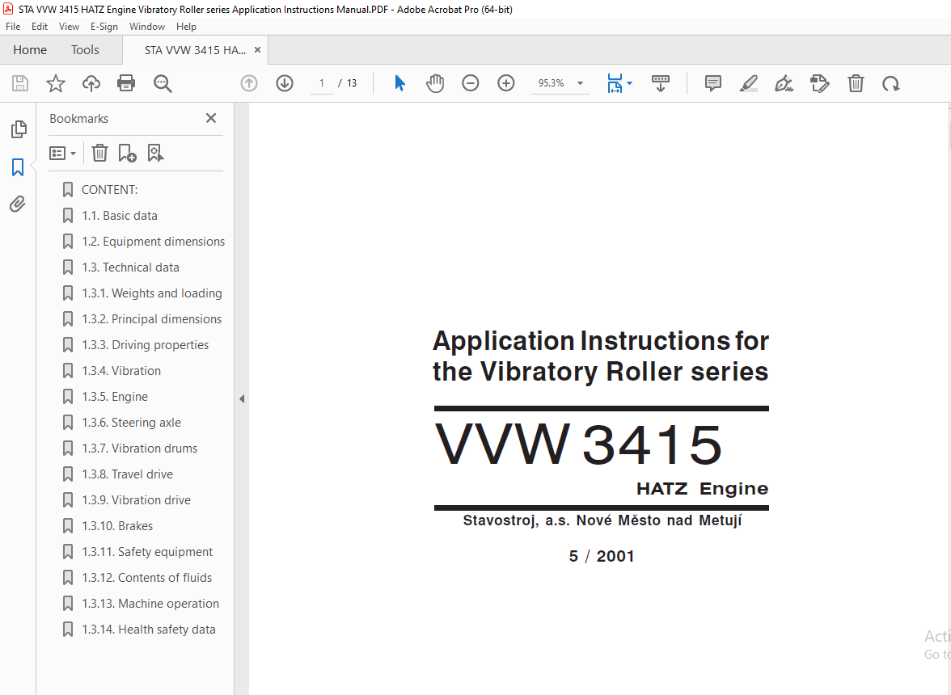
Task: Switch to the Tools tab
Action: coord(85,49)
